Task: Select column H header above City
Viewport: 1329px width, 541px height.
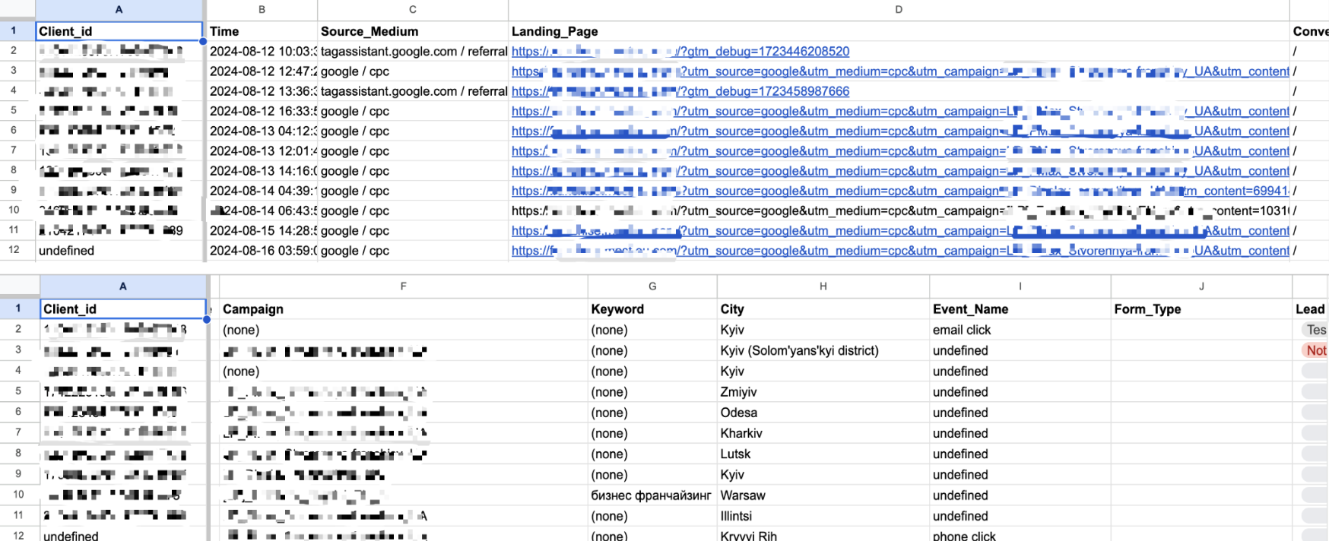Action: click(823, 286)
